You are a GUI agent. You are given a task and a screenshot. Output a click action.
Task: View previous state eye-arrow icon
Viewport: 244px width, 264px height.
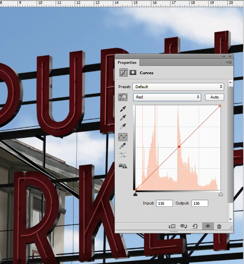(183, 226)
